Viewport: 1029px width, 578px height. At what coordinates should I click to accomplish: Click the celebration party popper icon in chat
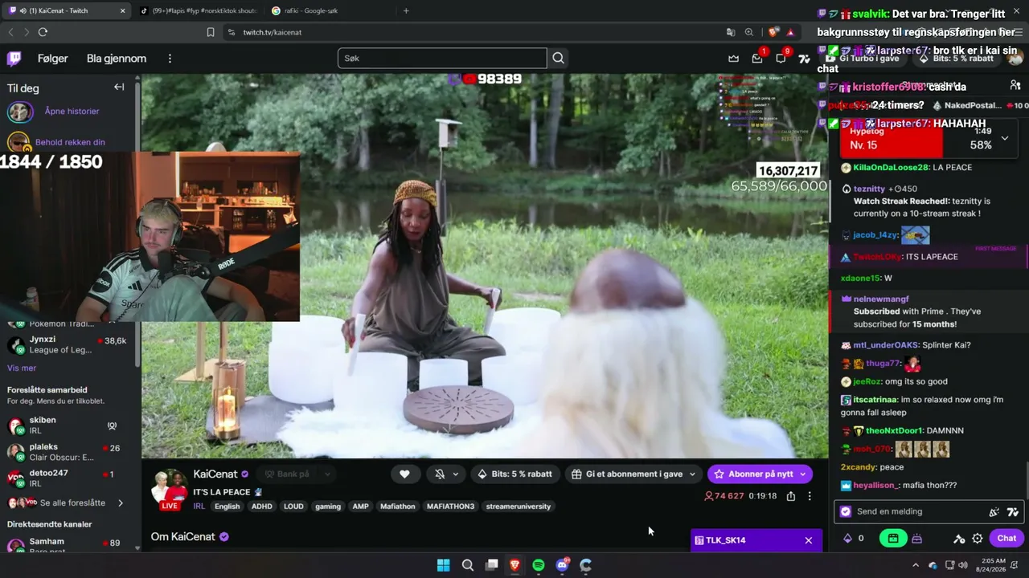click(x=994, y=511)
